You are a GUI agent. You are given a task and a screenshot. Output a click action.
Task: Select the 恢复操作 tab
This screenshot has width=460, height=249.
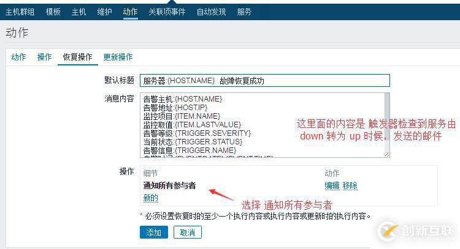click(x=78, y=57)
